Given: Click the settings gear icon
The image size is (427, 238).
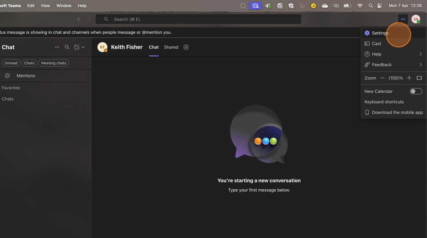Looking at the screenshot, I should click(367, 33).
